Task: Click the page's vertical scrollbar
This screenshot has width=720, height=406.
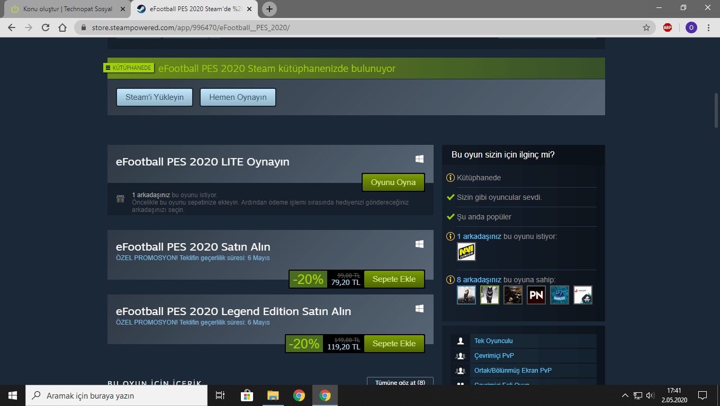Action: point(716,110)
